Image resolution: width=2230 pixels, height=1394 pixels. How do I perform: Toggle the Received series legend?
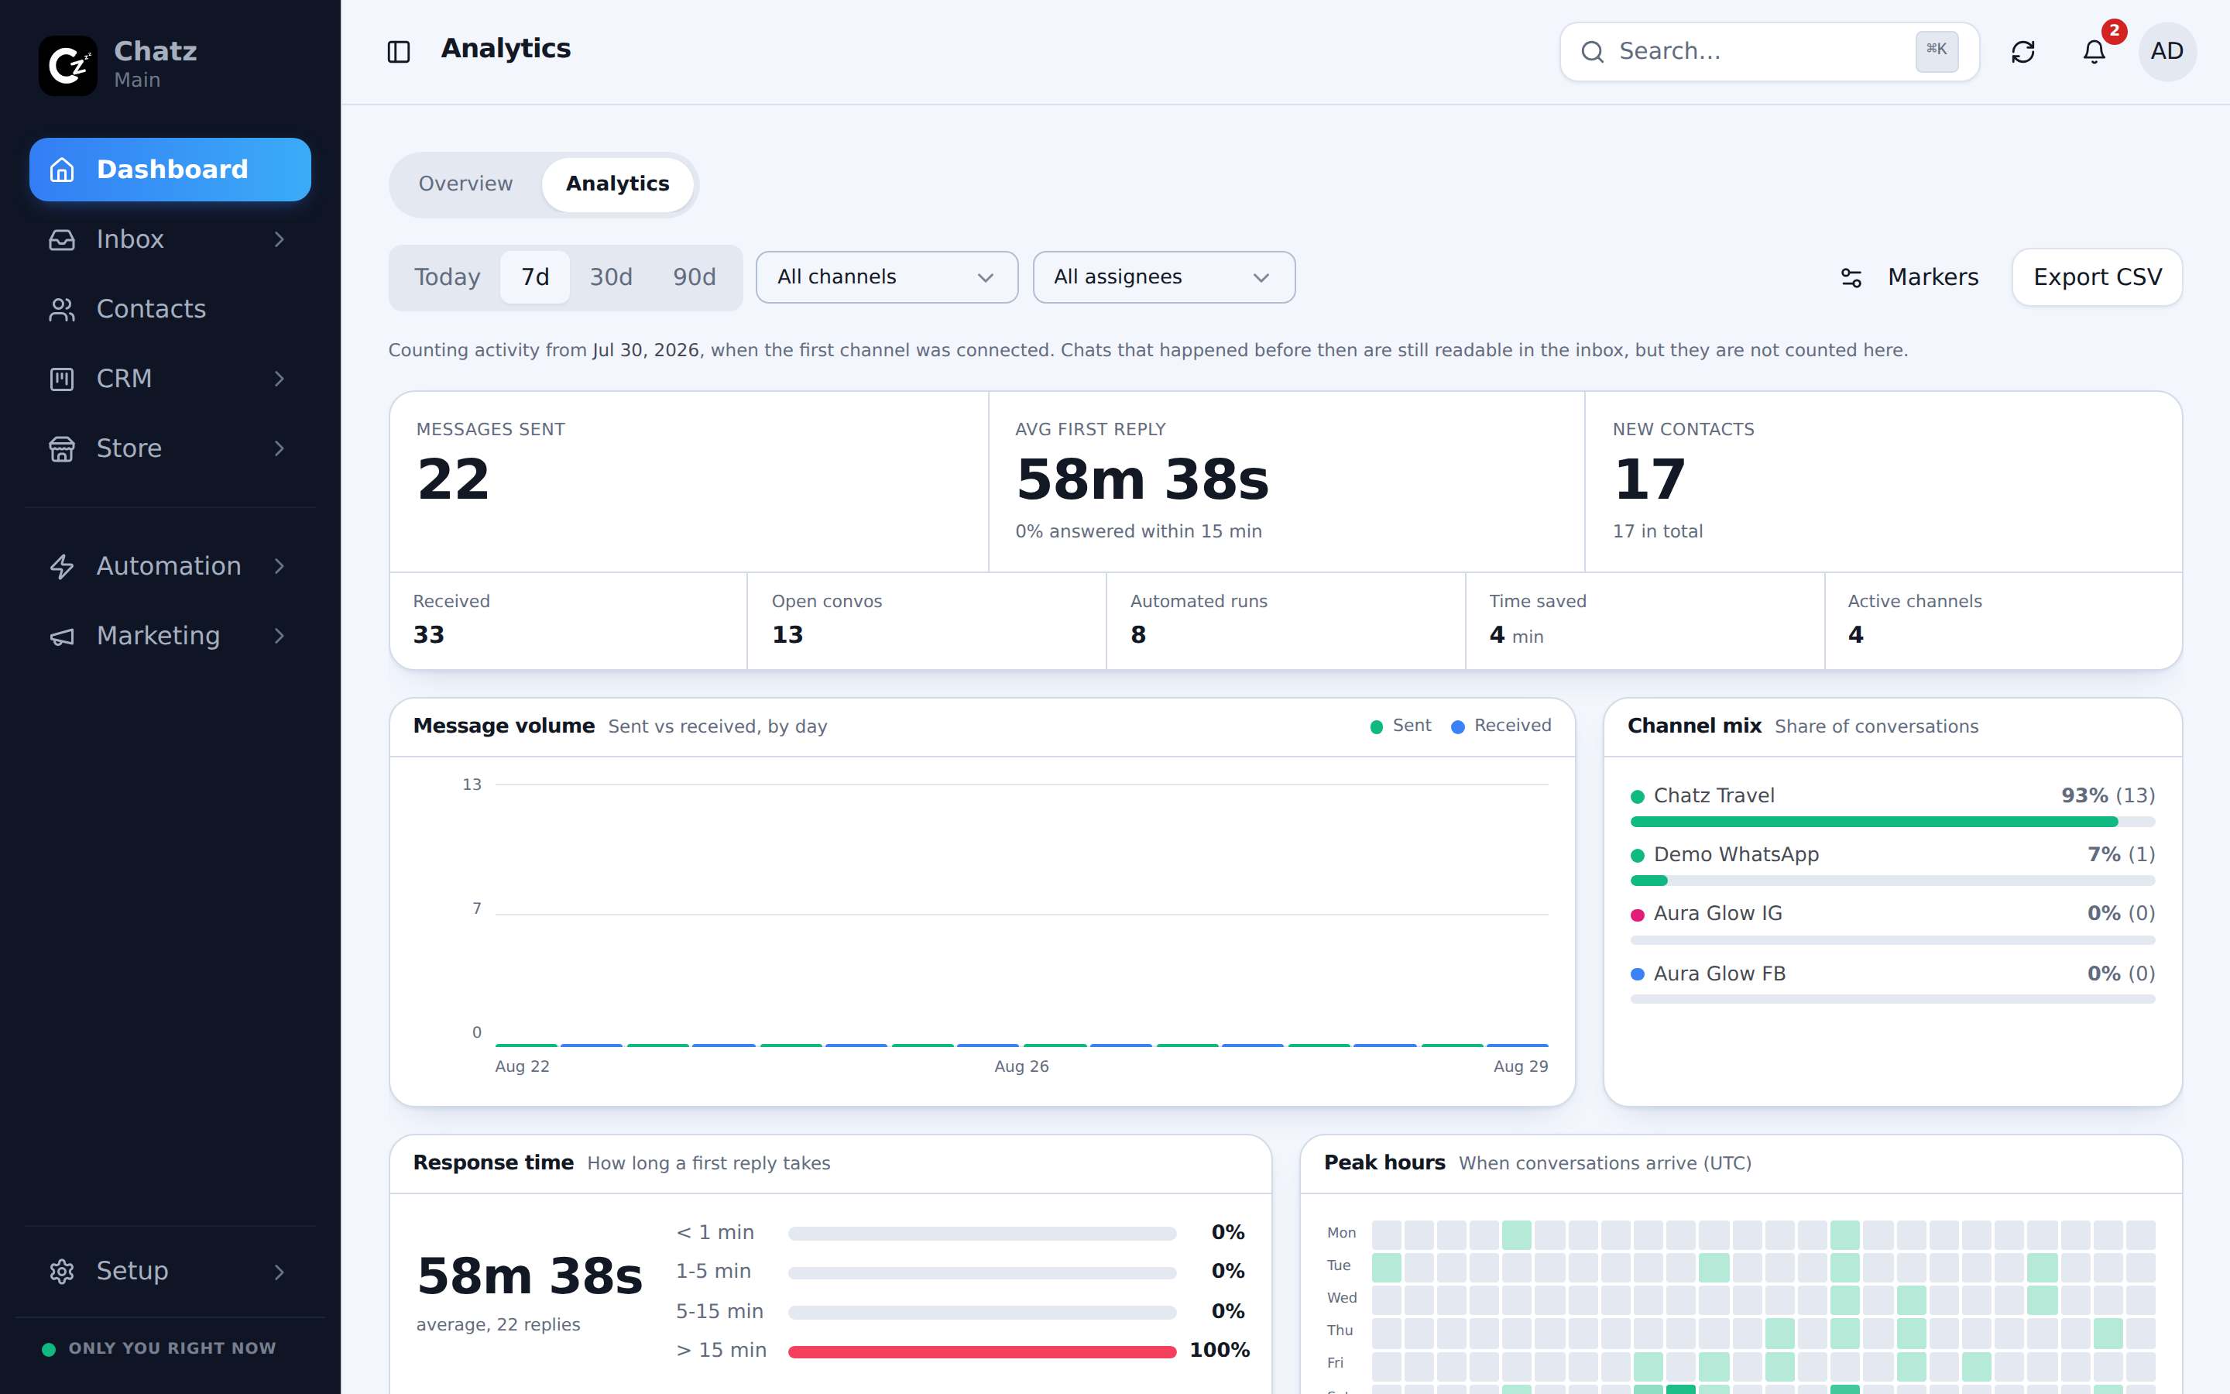coord(1501,726)
